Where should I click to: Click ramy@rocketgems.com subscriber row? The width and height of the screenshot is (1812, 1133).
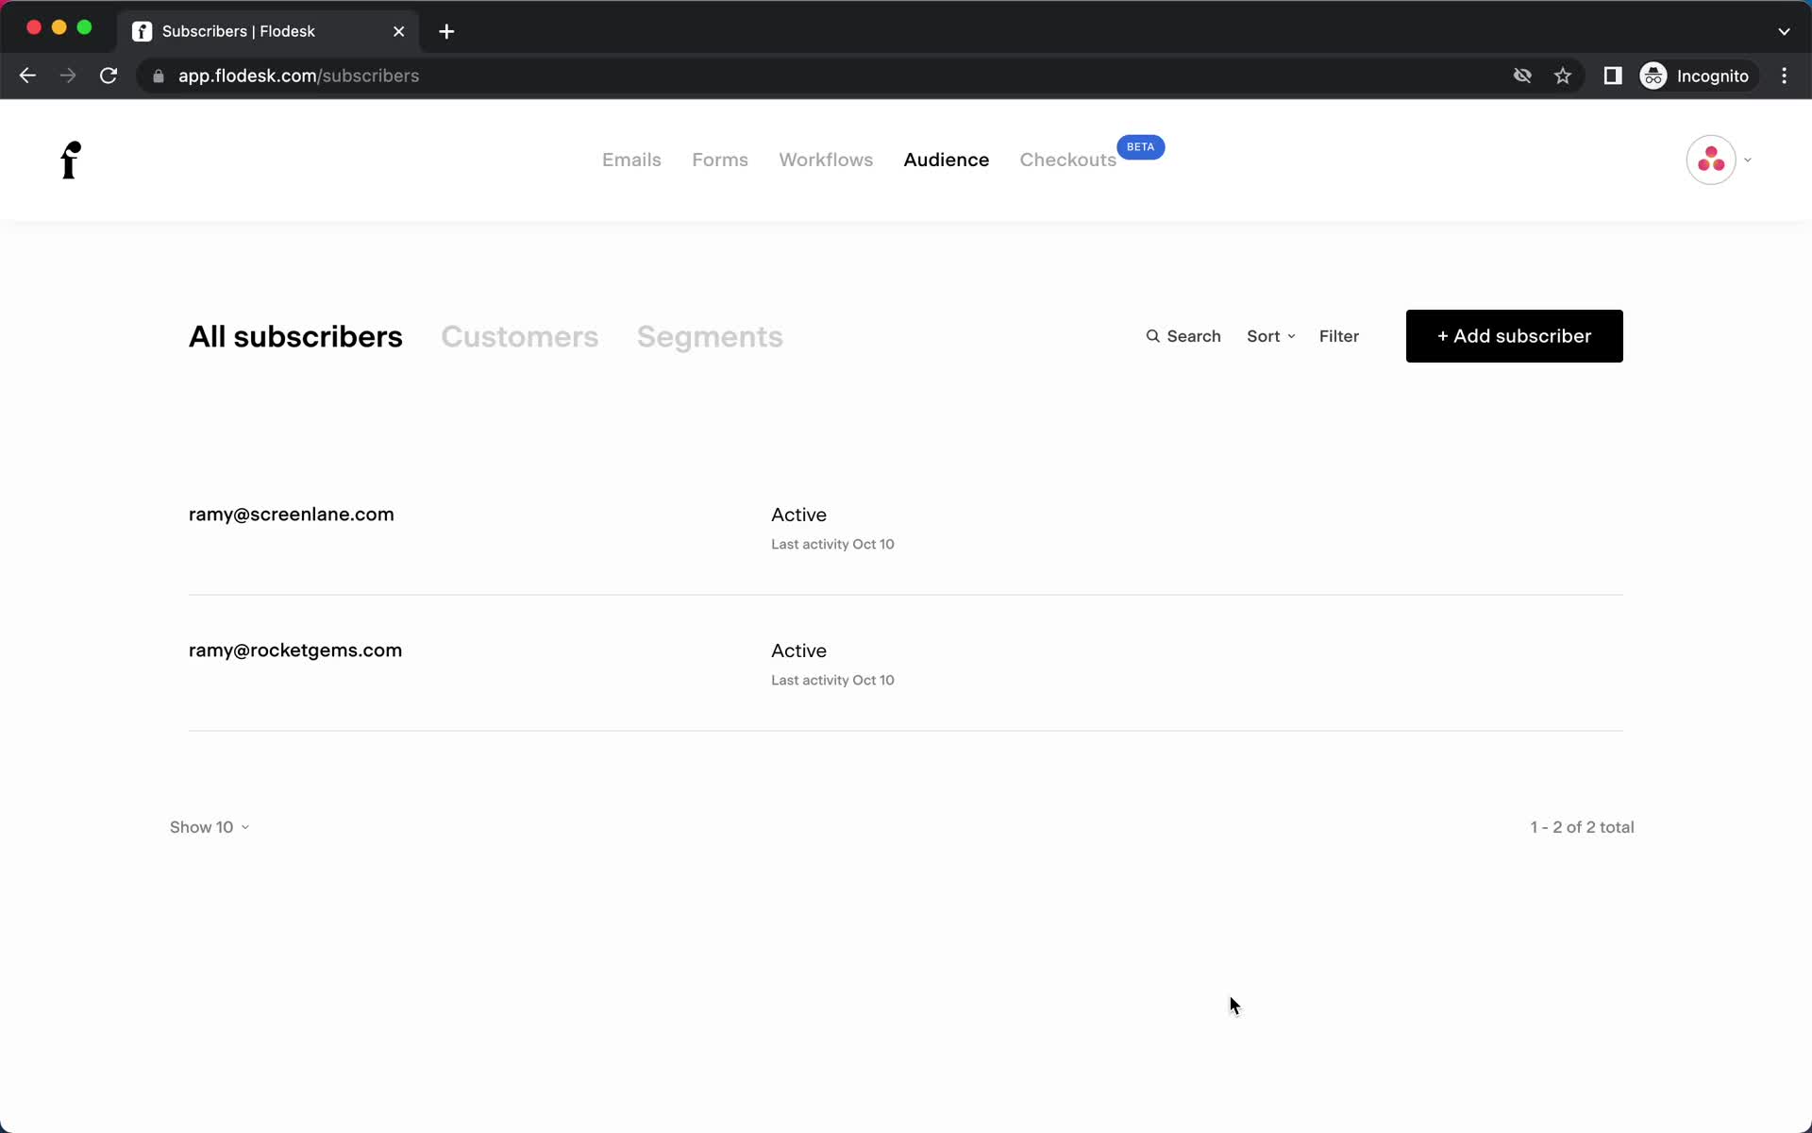905,663
